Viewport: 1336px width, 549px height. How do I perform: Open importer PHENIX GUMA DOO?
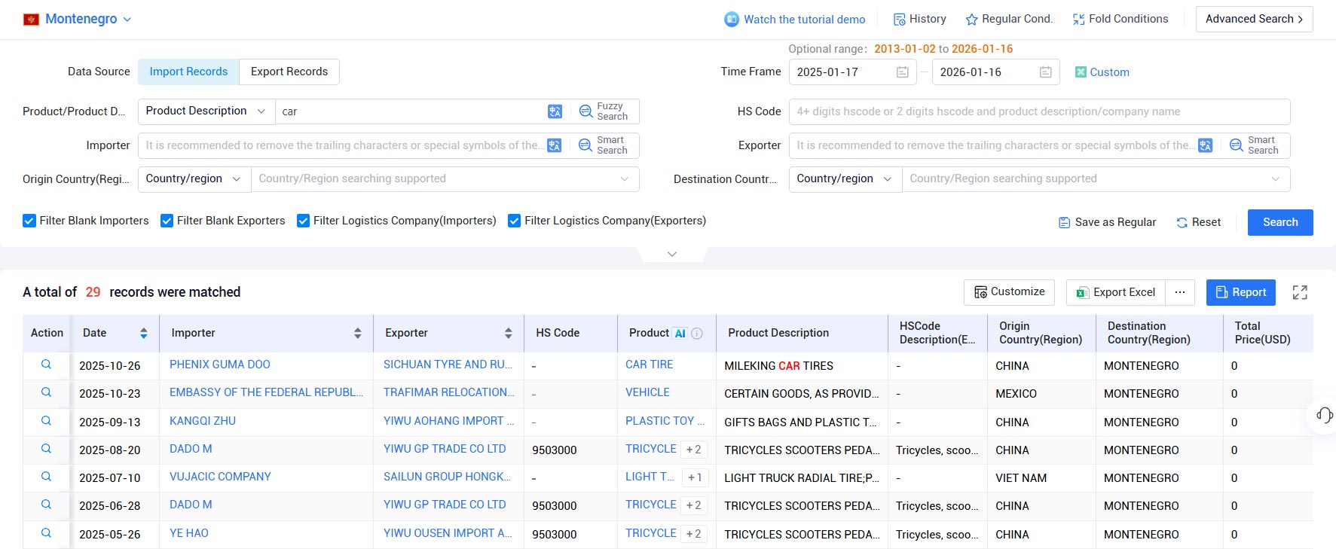pyautogui.click(x=220, y=364)
